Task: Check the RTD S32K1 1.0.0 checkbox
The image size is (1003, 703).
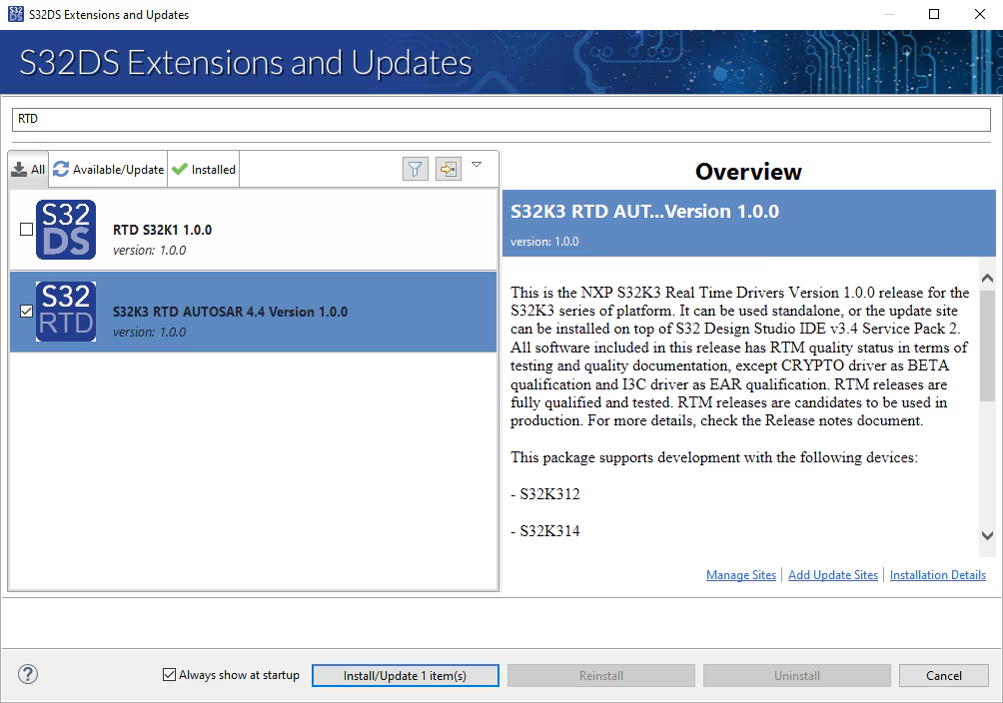Action: [x=26, y=229]
